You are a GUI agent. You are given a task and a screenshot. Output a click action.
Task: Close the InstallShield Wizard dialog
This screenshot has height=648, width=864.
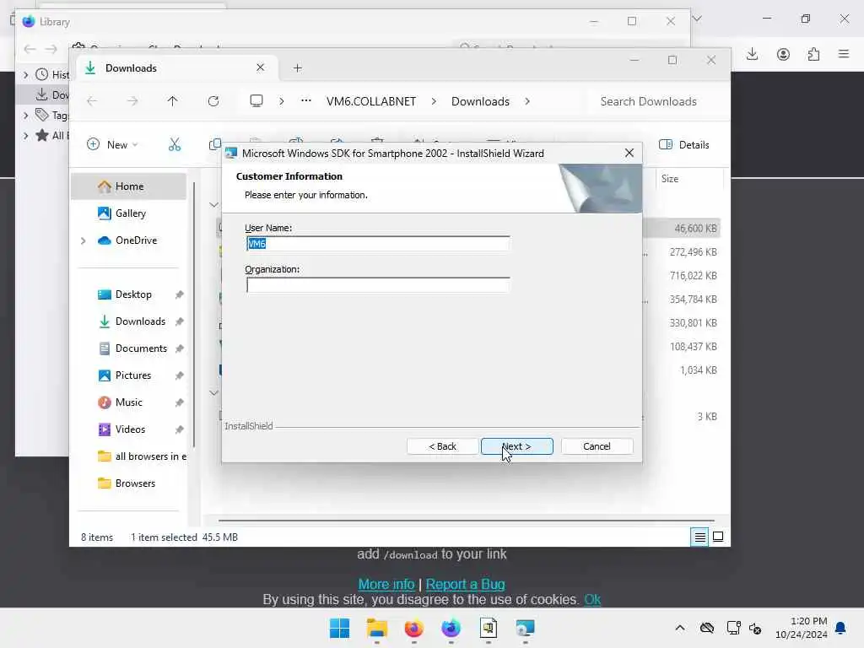tap(629, 154)
